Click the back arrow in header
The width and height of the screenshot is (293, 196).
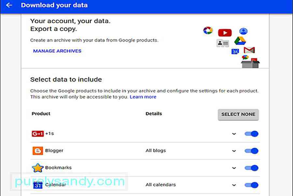pyautogui.click(x=9, y=6)
